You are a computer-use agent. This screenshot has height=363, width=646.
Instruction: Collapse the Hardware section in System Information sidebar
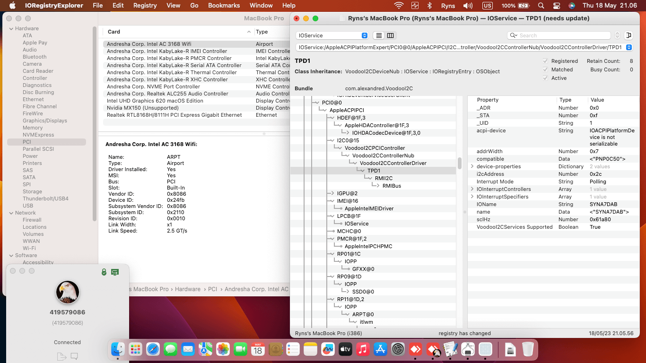click(11, 28)
